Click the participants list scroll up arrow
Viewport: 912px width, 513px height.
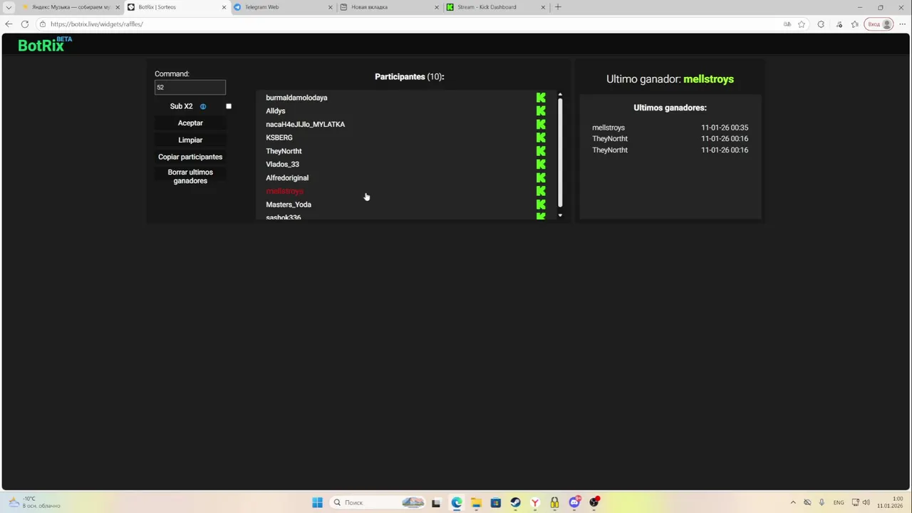(x=560, y=95)
